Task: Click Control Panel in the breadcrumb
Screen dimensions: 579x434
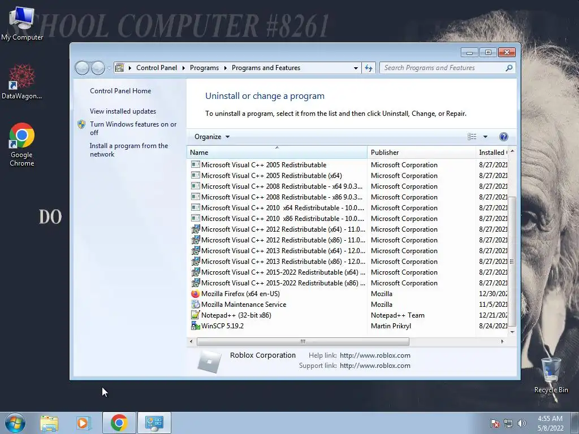Action: tap(157, 68)
